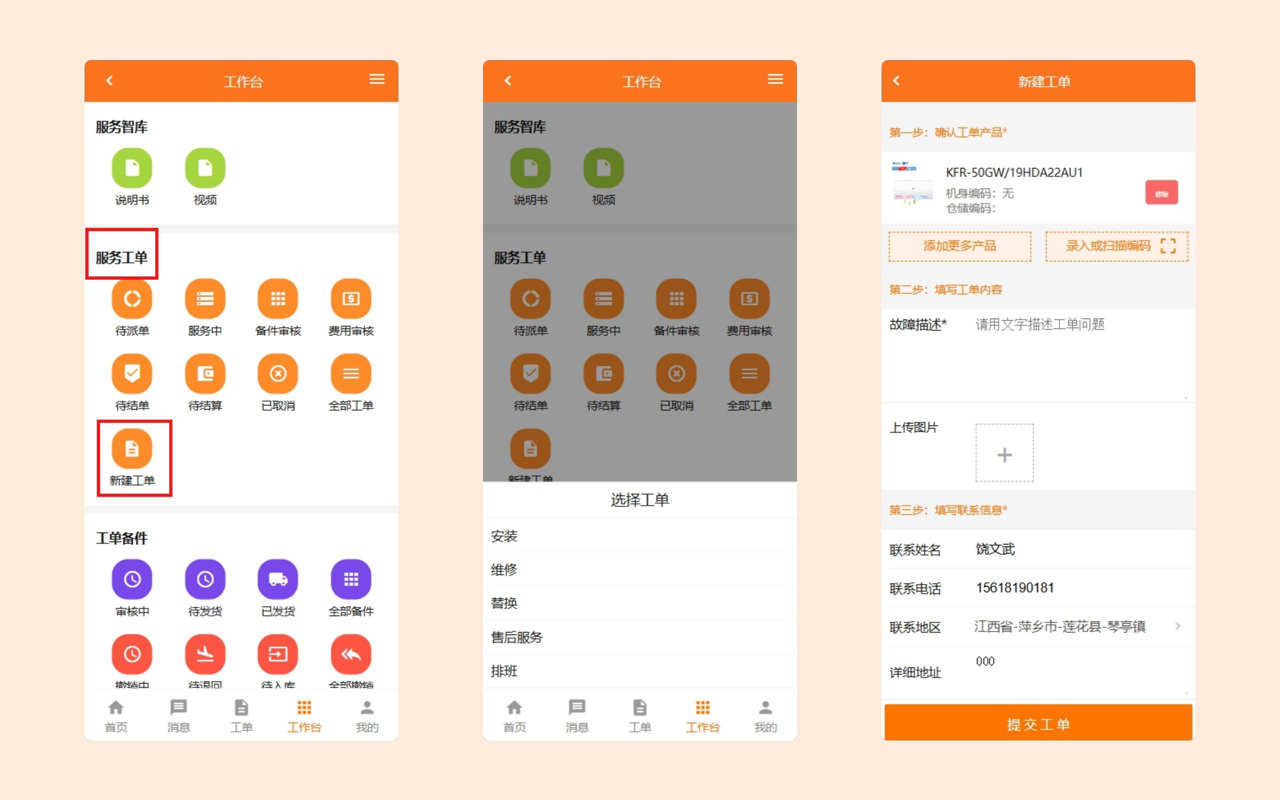1280x800 pixels.
Task: Tap dimmed 待派单 icon in middle screen
Action: pyautogui.click(x=530, y=299)
